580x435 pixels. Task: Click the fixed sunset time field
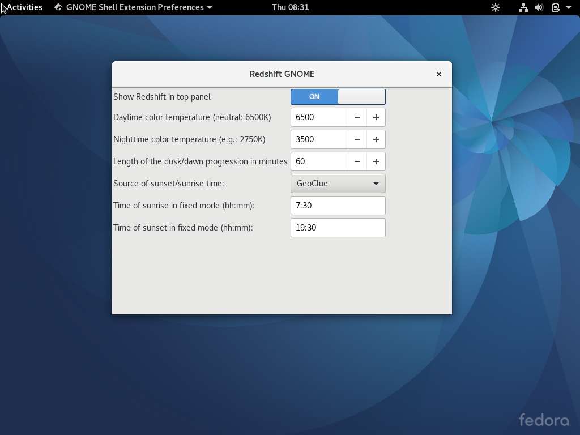[x=338, y=228]
